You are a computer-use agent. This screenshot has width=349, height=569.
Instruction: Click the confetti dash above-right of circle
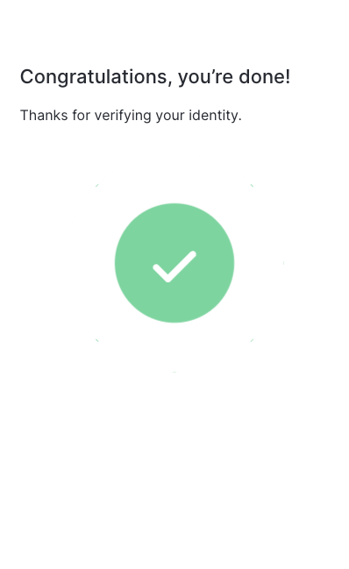click(252, 186)
